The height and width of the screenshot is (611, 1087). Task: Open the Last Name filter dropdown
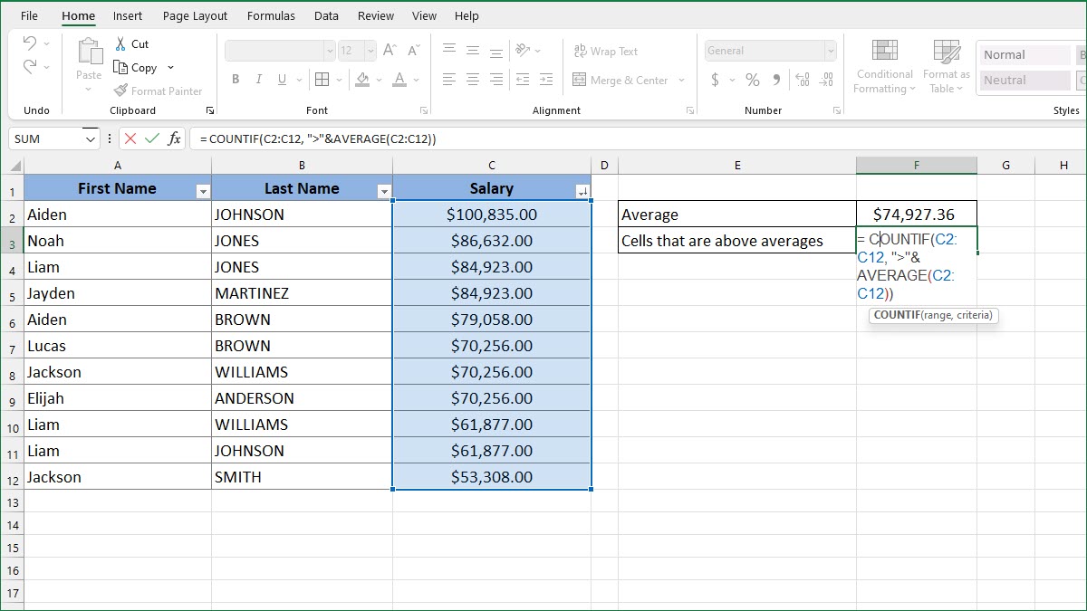[x=384, y=191]
